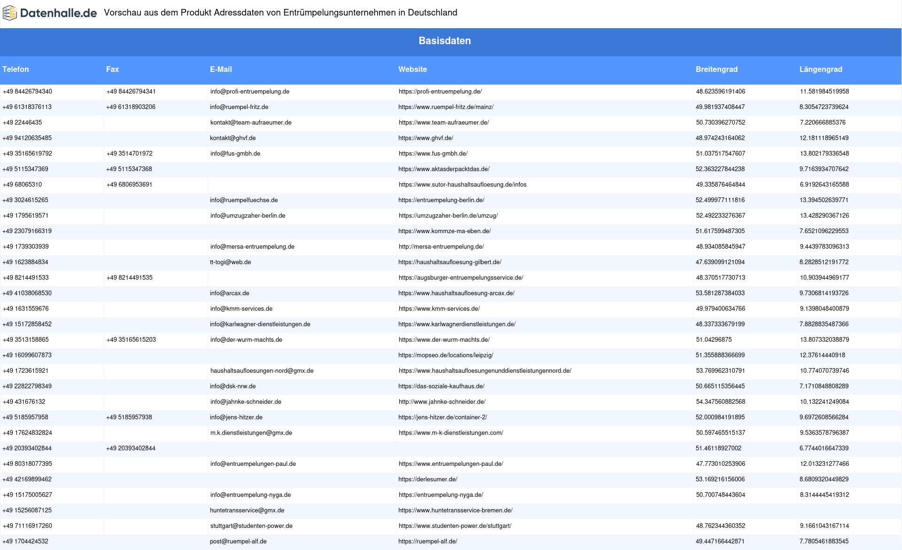Select email info@karlwagner-dienstleistungen.de
Screen dimensions: 902x550
[260, 324]
